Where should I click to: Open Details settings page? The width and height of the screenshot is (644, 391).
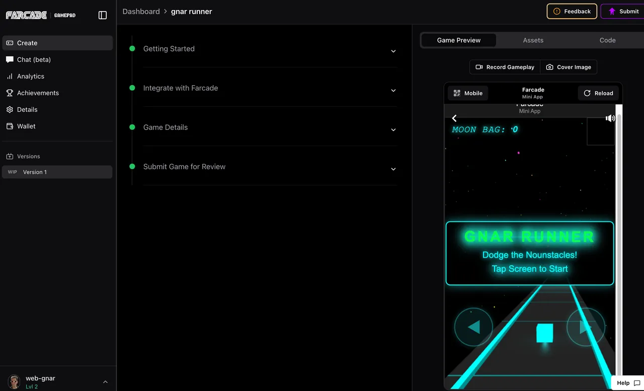(x=57, y=109)
